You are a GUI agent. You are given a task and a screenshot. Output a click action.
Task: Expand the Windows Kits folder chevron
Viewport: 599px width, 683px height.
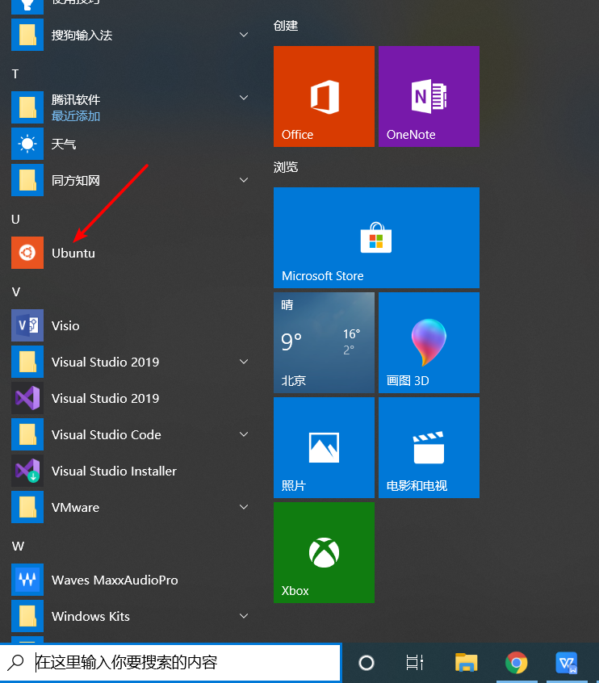click(244, 616)
